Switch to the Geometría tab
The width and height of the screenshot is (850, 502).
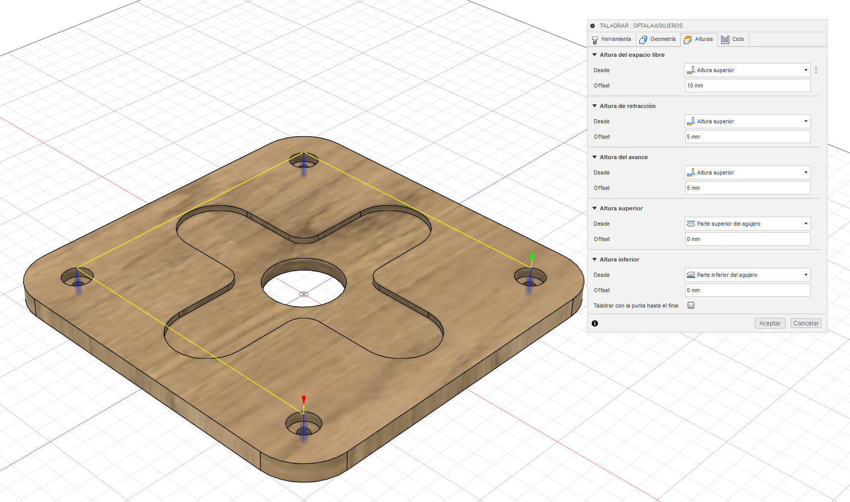[658, 39]
